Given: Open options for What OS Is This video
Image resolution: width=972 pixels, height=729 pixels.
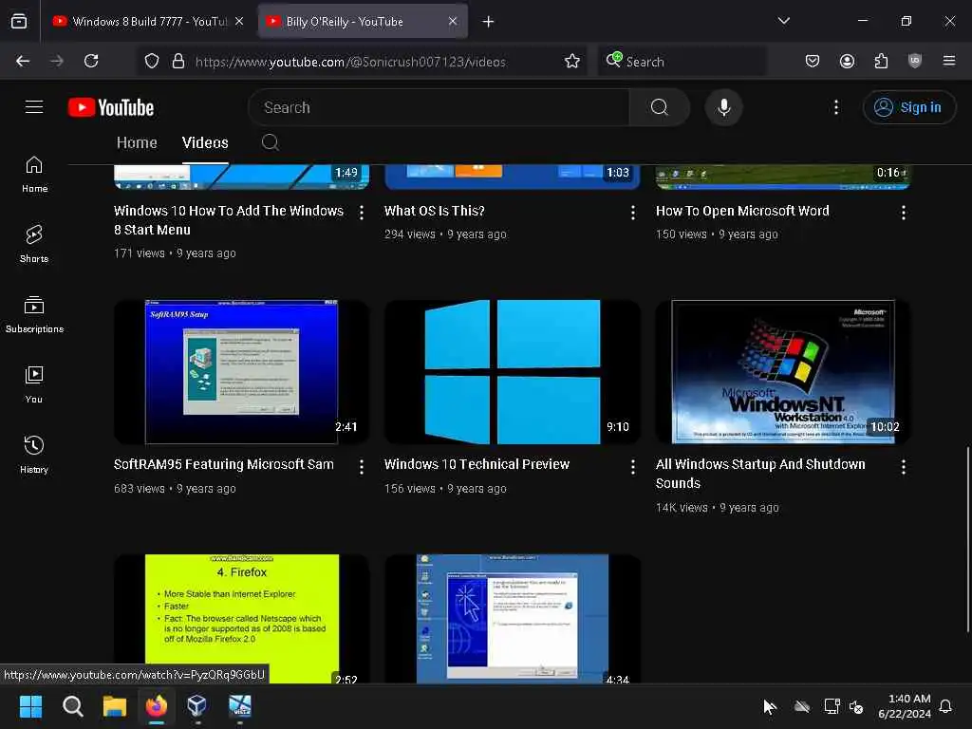Looking at the screenshot, I should [x=632, y=213].
